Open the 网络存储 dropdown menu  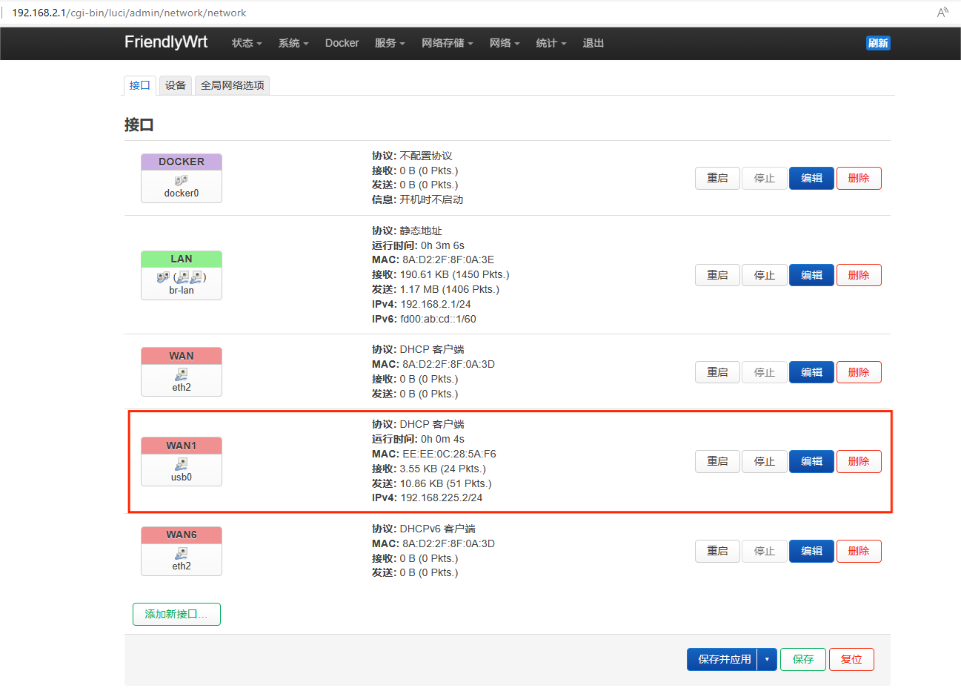coord(448,43)
